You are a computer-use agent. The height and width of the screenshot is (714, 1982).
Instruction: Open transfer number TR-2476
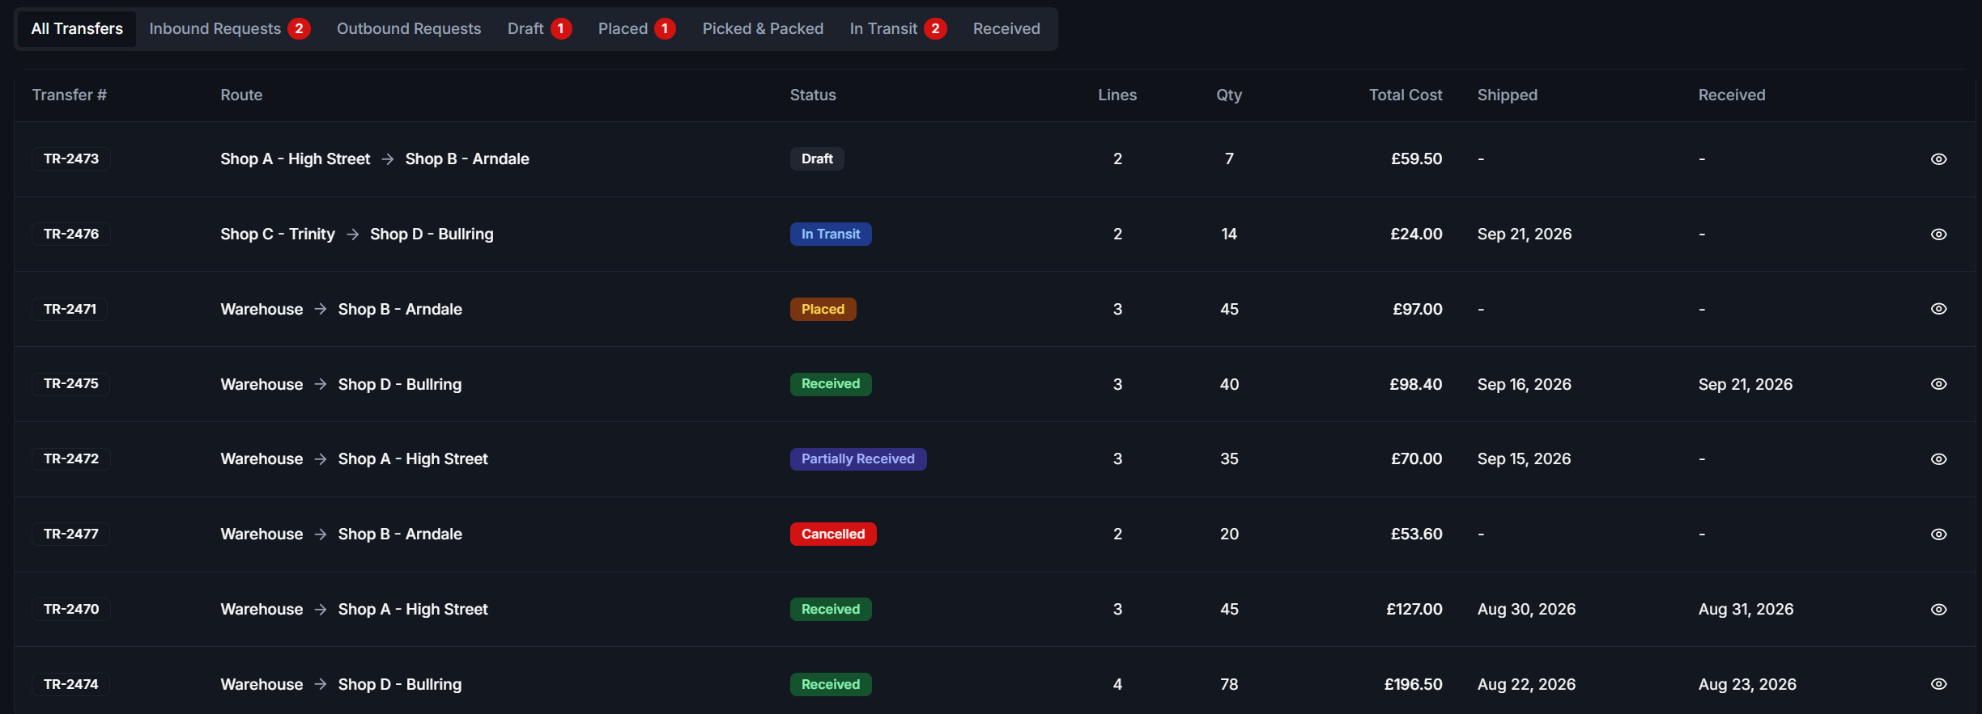coord(71,234)
